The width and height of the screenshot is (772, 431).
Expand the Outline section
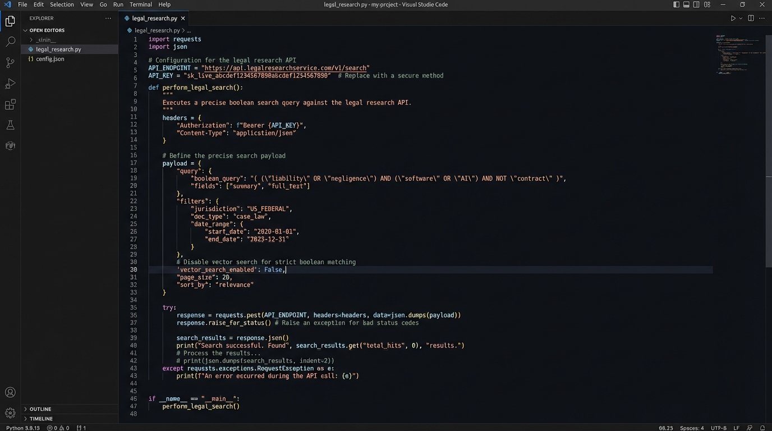(x=39, y=409)
